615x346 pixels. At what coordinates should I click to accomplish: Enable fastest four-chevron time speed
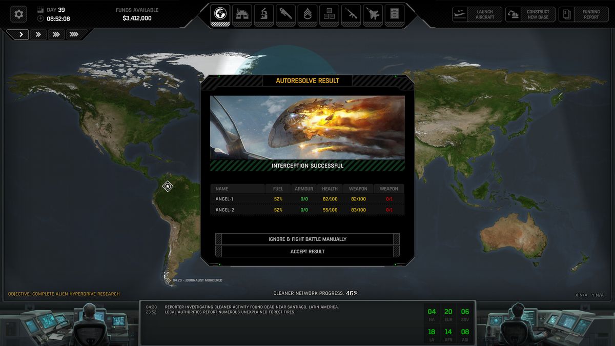tap(74, 34)
